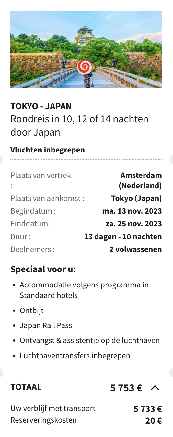Click the Luchthaventransfers inbegrepen item
The width and height of the screenshot is (173, 437).
[75, 356]
